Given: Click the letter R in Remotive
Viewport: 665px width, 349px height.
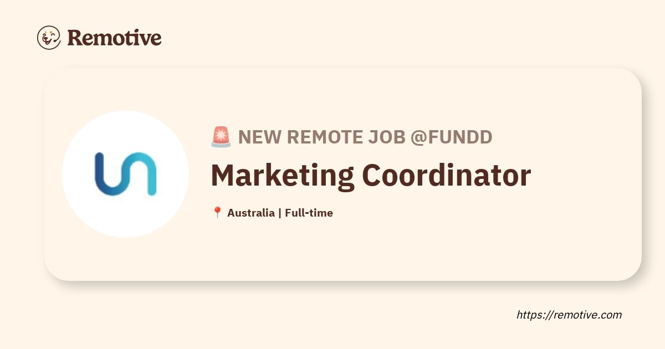Looking at the screenshot, I should [75, 38].
